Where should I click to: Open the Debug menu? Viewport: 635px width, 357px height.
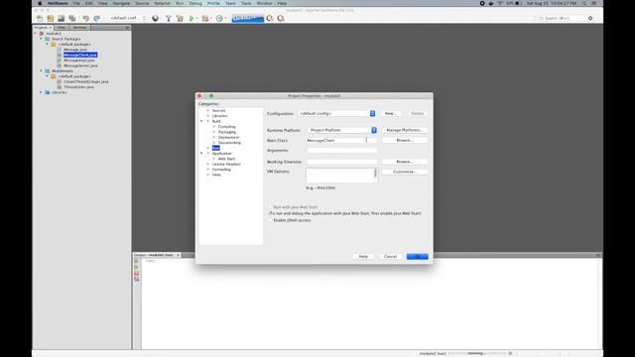click(195, 3)
